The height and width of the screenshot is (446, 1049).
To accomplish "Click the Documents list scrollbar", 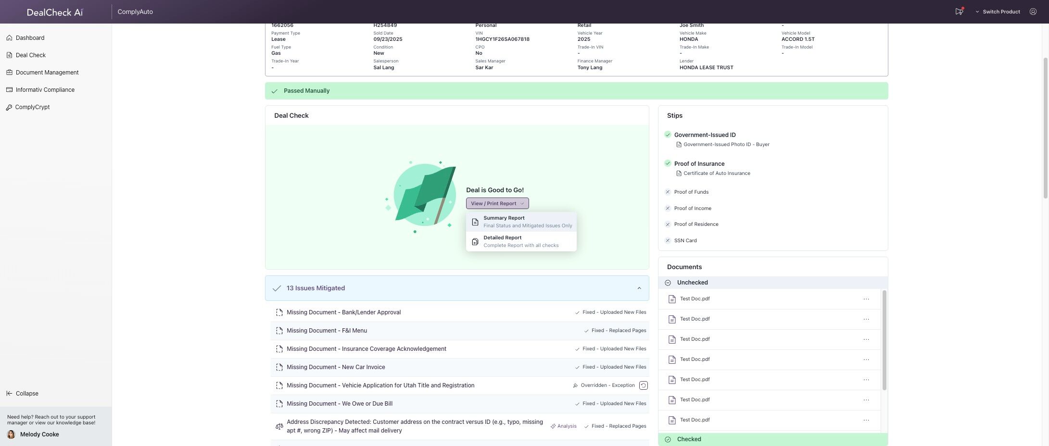I will click(884, 340).
